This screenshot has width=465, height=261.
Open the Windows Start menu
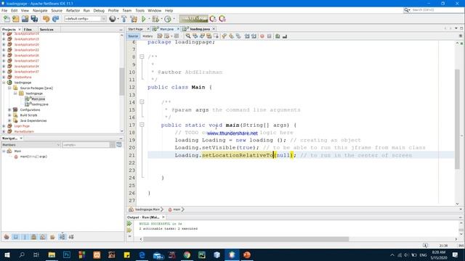pos(7,254)
